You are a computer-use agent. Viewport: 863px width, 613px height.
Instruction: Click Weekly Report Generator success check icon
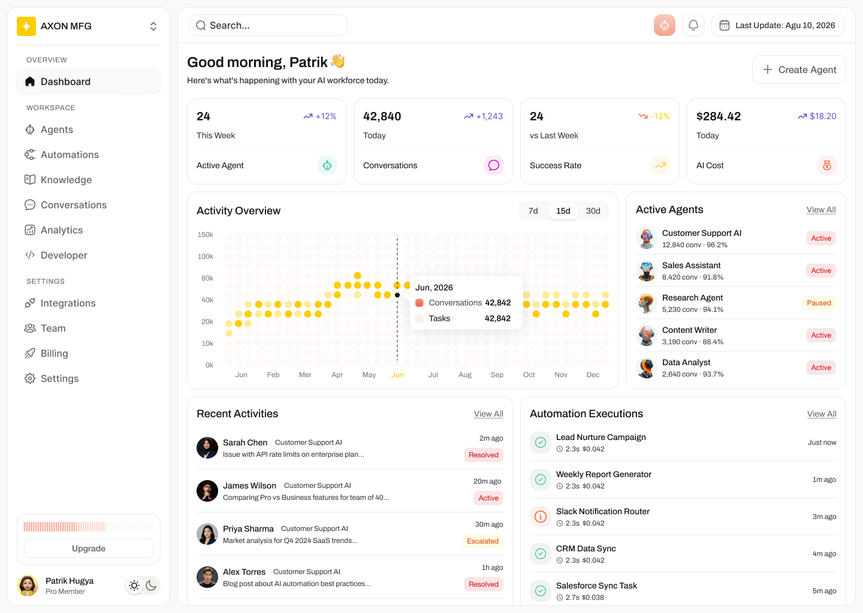point(541,480)
